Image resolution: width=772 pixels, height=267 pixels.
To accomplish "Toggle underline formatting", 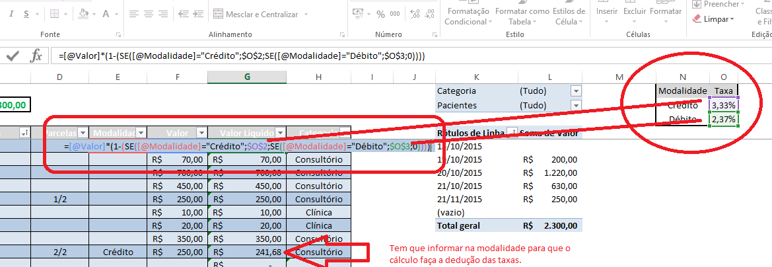I will pyautogui.click(x=26, y=15).
